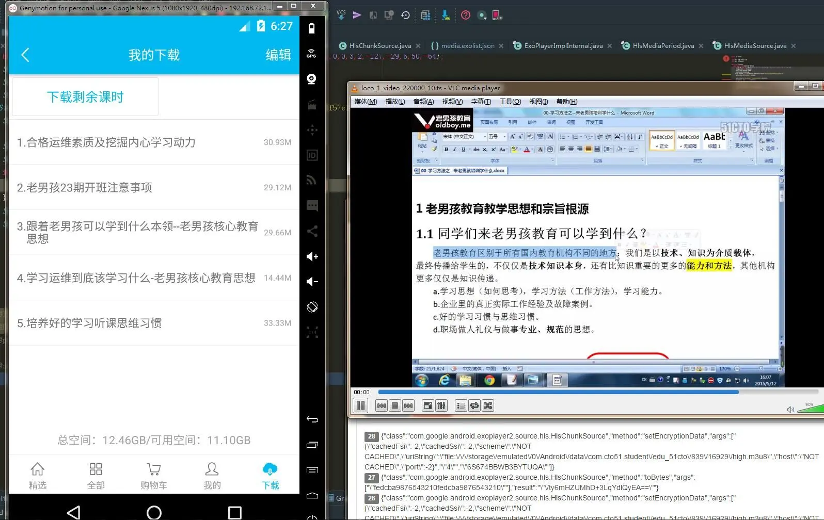Click the VLC seek progress bar
This screenshot has width=824, height=520.
[x=599, y=392]
